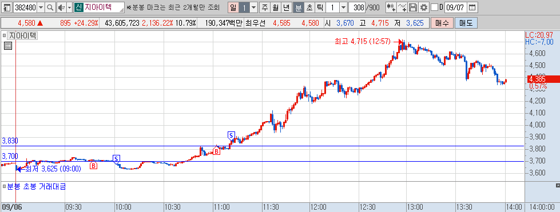Click the 신 market badge before stock name

tap(78, 7)
